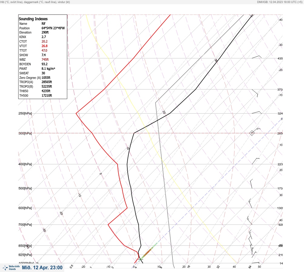Click the wind barb at 600 hPa
Viewport: 304px width, 272px height.
click(x=250, y=203)
